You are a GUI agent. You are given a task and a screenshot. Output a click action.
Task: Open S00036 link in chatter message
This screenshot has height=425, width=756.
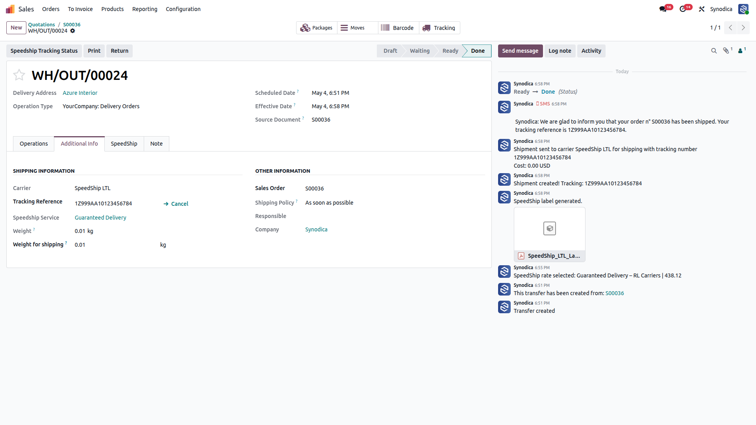615,293
